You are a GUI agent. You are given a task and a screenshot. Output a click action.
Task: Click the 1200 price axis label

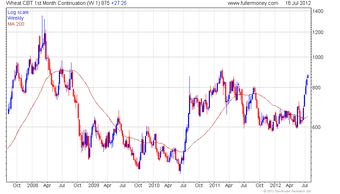(x=318, y=32)
